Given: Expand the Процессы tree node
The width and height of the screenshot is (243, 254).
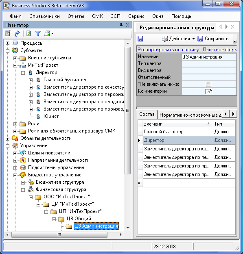Looking at the screenshot, I should click(7, 43).
